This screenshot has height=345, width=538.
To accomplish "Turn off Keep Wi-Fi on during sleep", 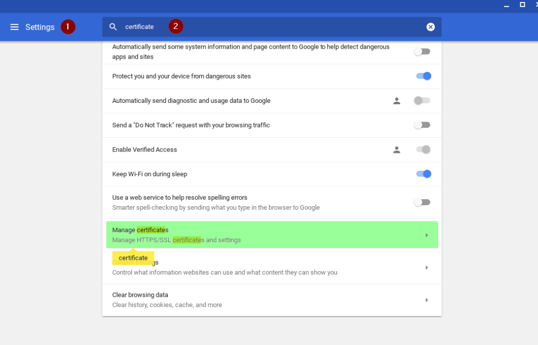I will point(423,174).
